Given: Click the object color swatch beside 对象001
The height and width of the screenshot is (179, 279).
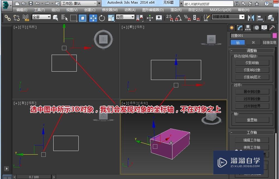Looking at the screenshot, I should tap(275, 36).
